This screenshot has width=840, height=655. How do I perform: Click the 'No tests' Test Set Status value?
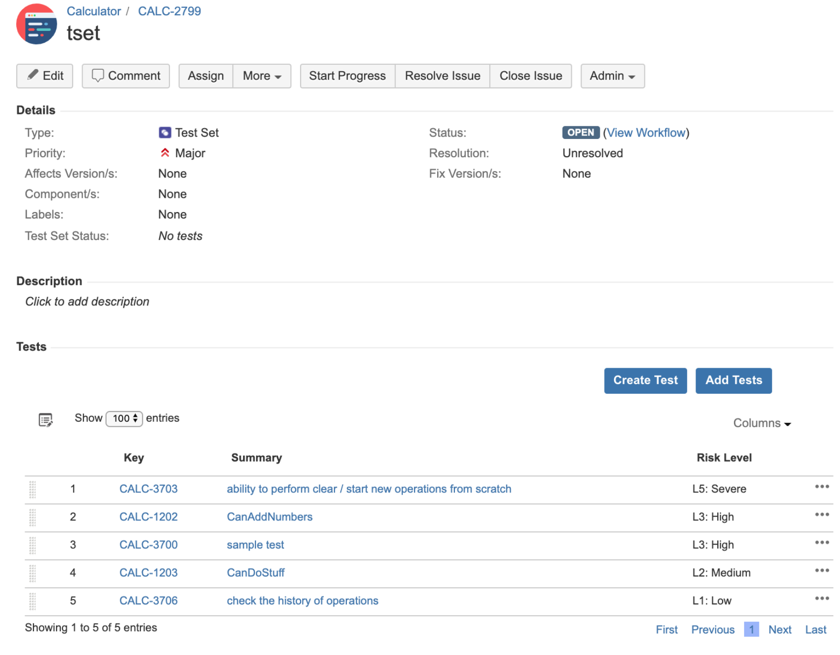click(x=180, y=236)
